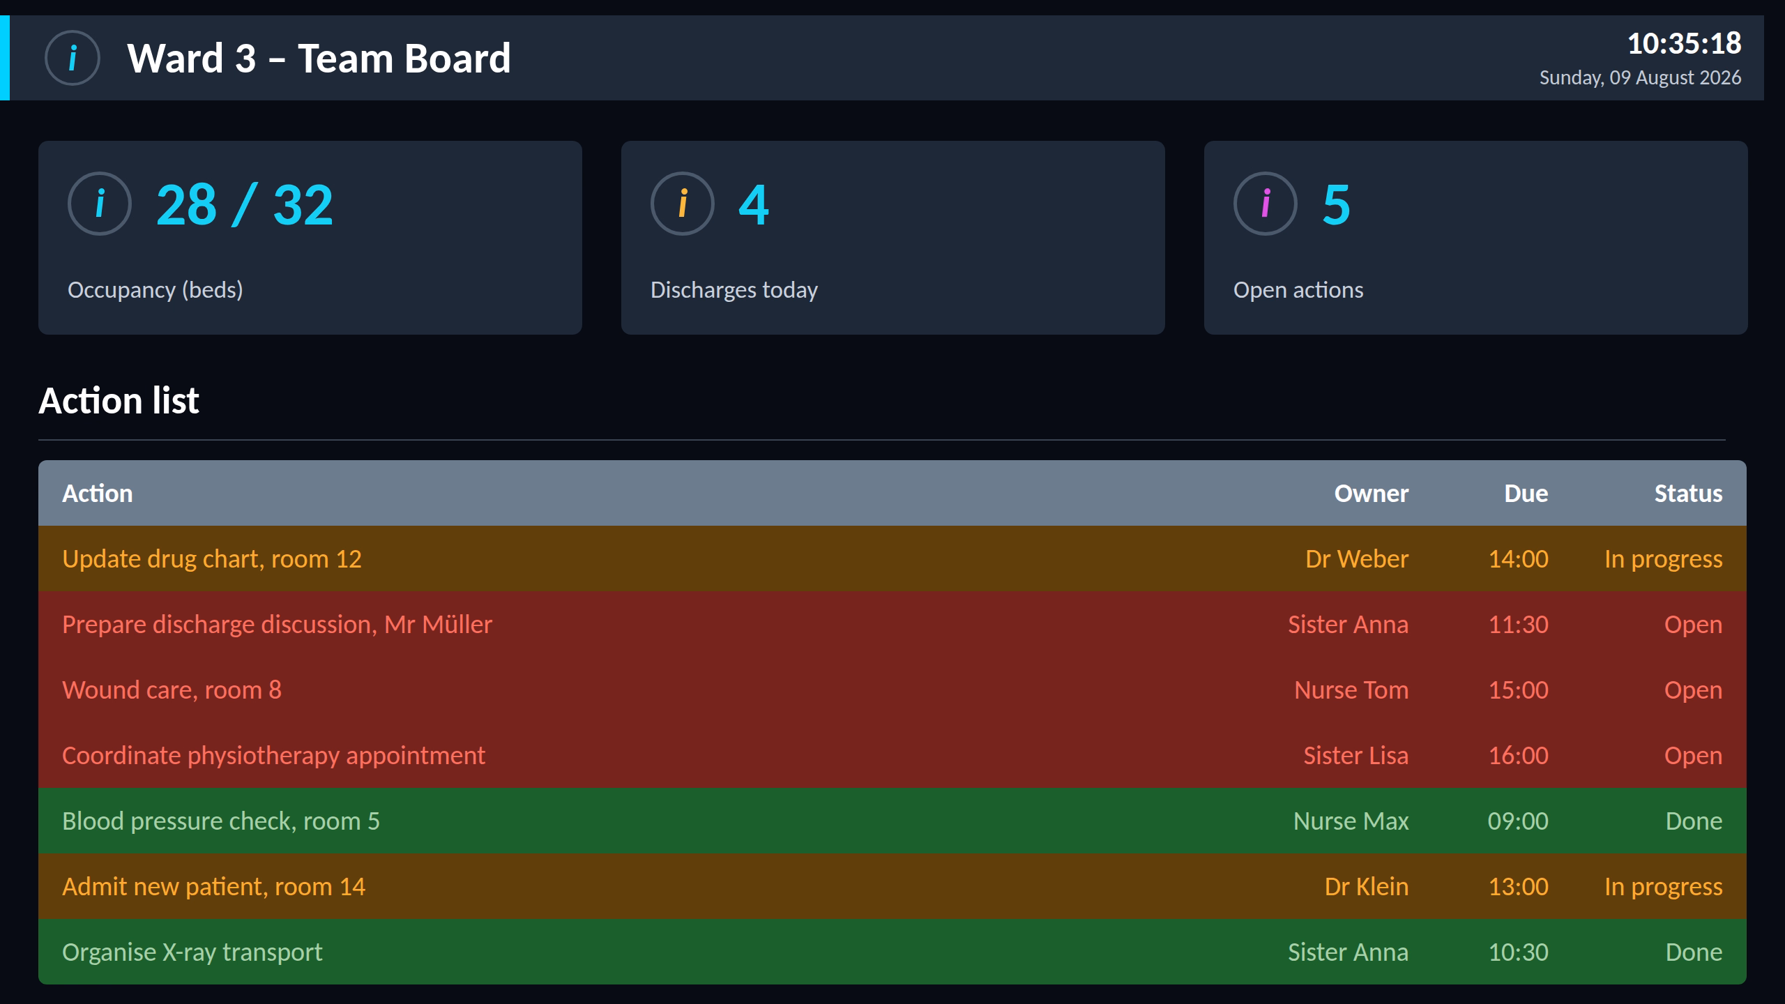The image size is (1785, 1004).
Task: Select the '28 / 32' occupancy value
Action: (x=245, y=205)
